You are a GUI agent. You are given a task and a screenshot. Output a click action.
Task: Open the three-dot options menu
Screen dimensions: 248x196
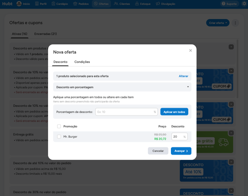235,23
